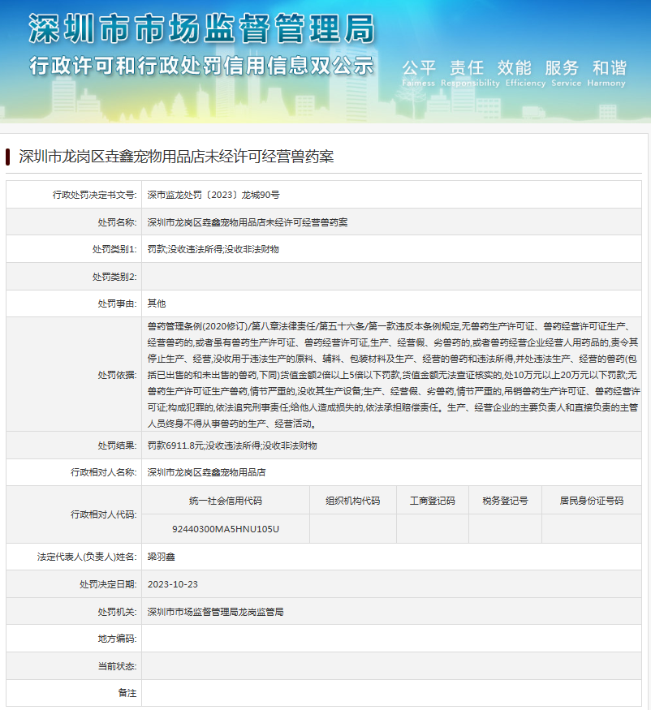Click the 地方编码 row label

[x=118, y=639]
